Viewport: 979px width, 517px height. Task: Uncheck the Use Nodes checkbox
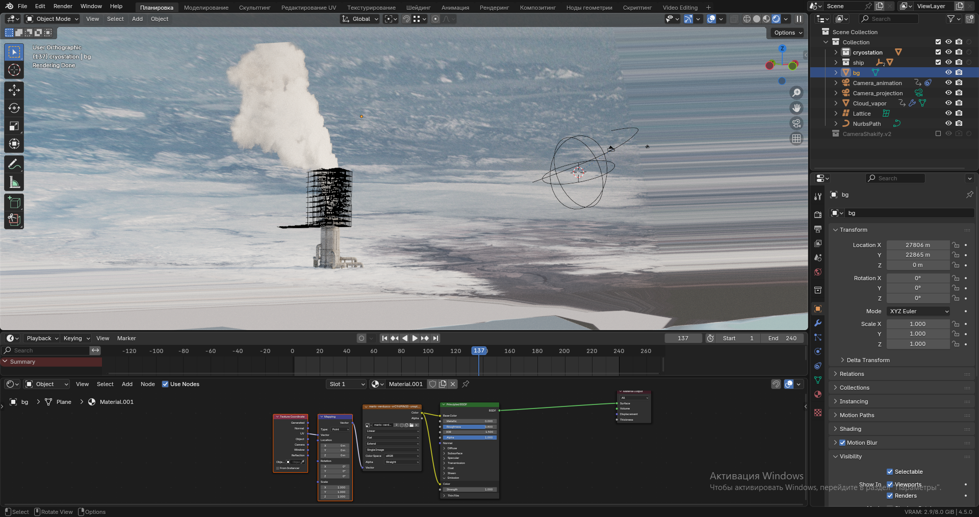click(x=165, y=384)
